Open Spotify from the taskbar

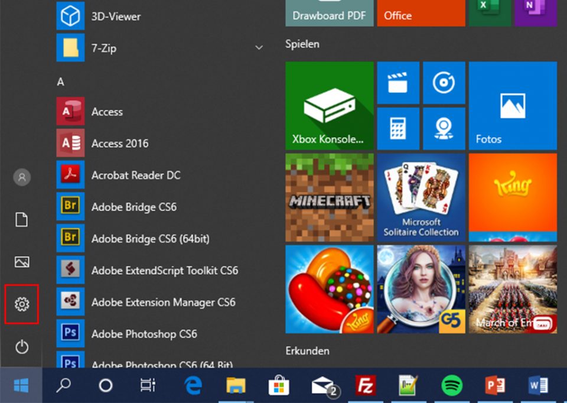452,386
